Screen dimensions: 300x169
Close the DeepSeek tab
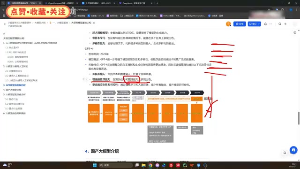pyautogui.click(x=151, y=3)
